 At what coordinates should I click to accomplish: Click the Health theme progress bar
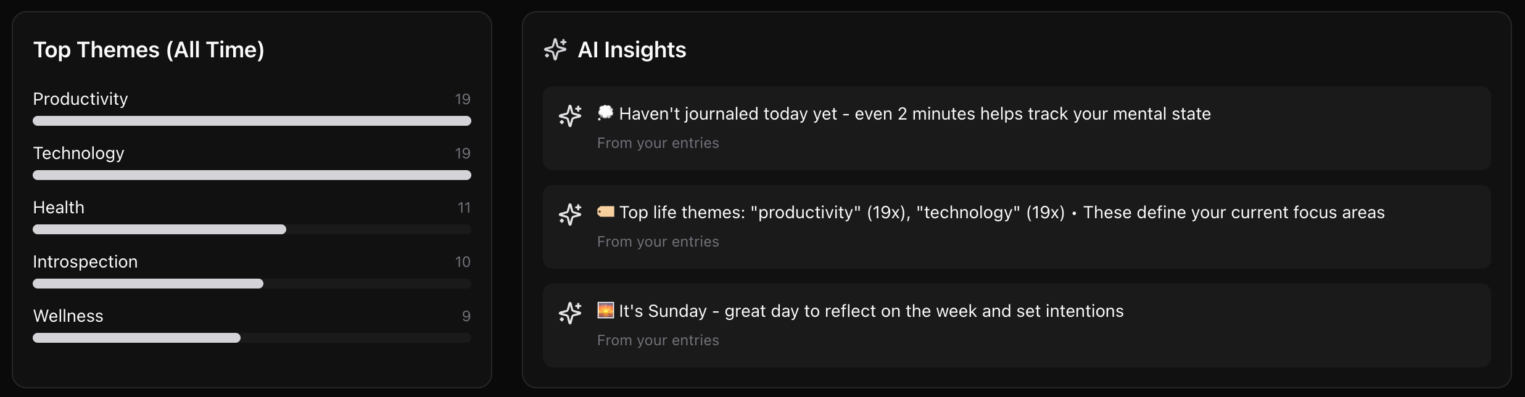tap(252, 229)
